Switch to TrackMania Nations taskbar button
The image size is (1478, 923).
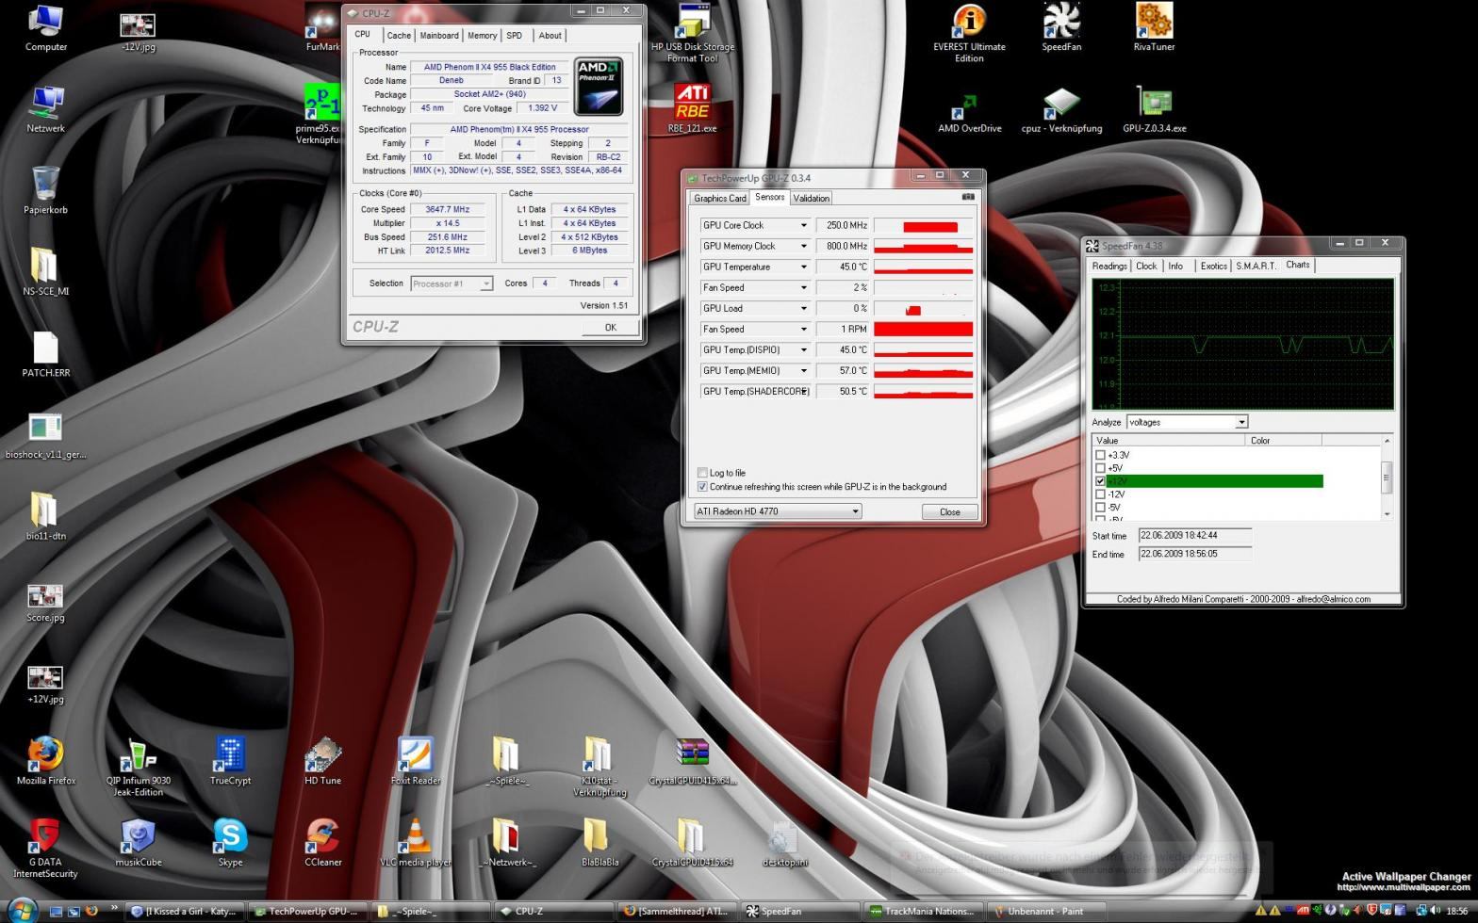[926, 911]
